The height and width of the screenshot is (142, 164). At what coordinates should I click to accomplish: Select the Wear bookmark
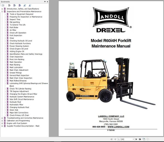12,38
